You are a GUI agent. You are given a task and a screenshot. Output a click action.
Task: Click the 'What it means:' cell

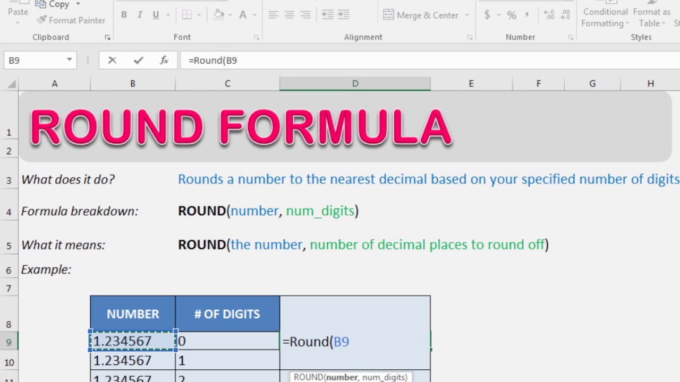[63, 245]
